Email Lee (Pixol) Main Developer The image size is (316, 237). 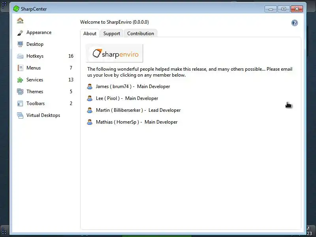(x=127, y=98)
